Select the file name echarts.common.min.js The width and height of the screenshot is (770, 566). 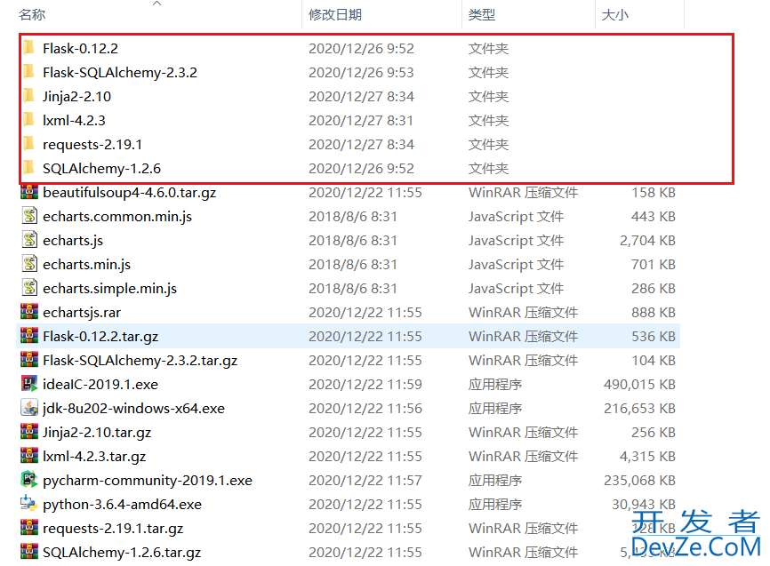tap(117, 217)
